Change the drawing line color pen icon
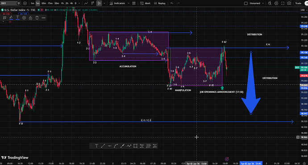The width and height of the screenshot is (308, 165). (x=11, y=18)
